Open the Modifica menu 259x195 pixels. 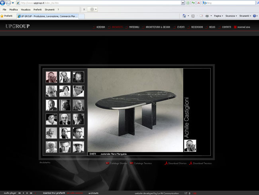pos(14,10)
